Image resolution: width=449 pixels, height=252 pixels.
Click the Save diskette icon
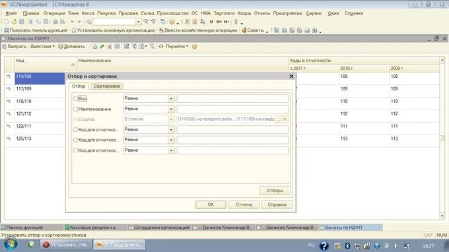tap(22, 22)
